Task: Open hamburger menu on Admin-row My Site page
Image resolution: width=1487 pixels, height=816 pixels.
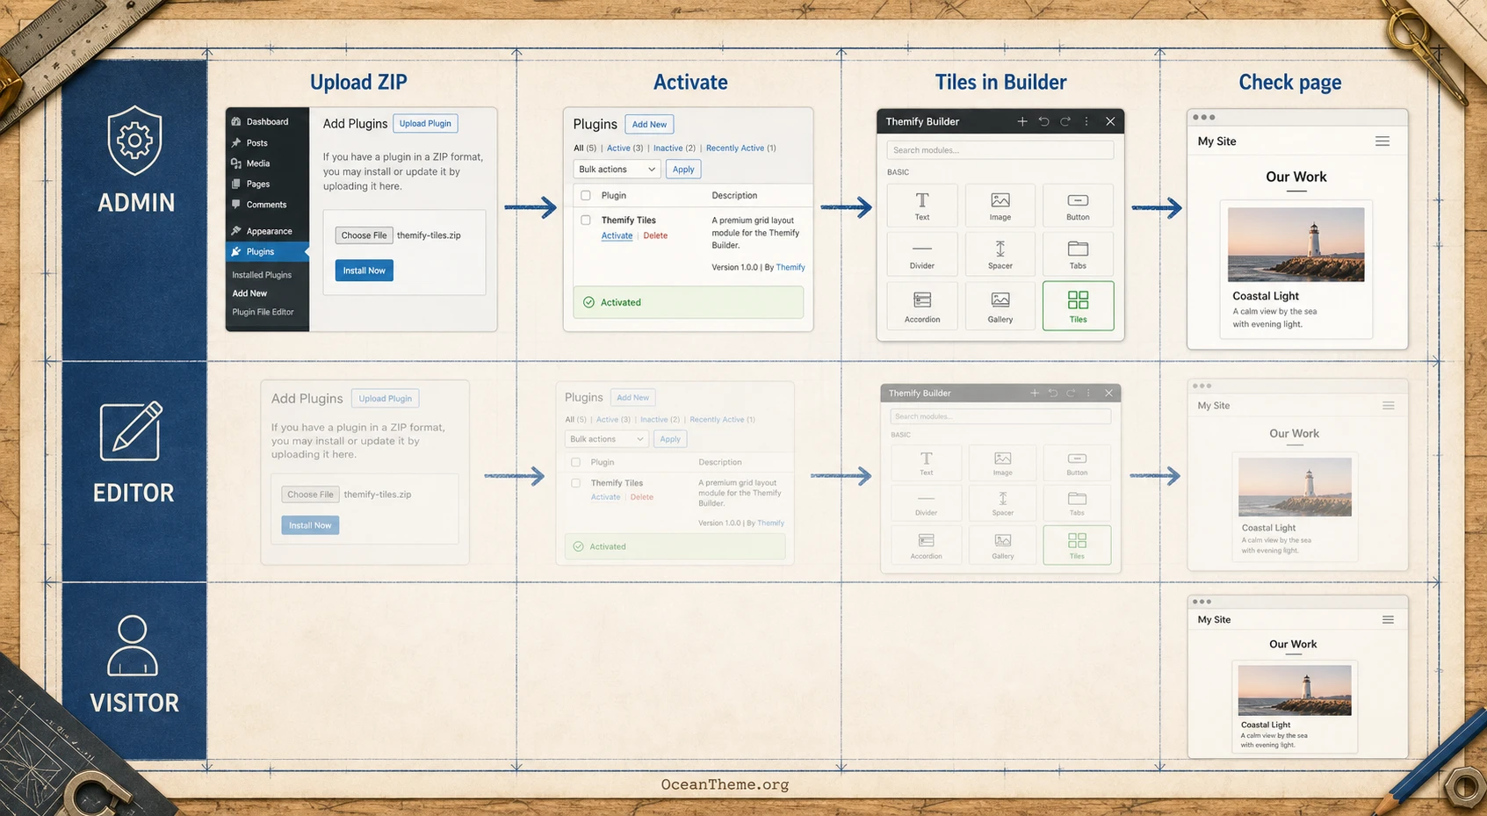Action: [1382, 141]
